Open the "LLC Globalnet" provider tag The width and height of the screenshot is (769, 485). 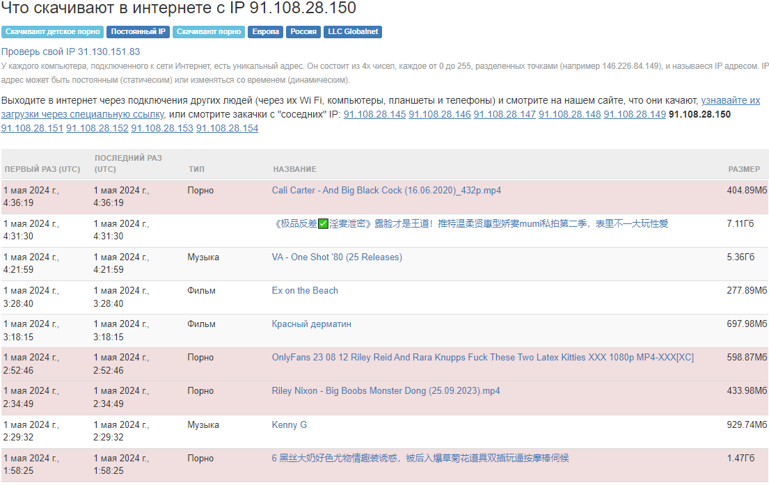pyautogui.click(x=353, y=32)
